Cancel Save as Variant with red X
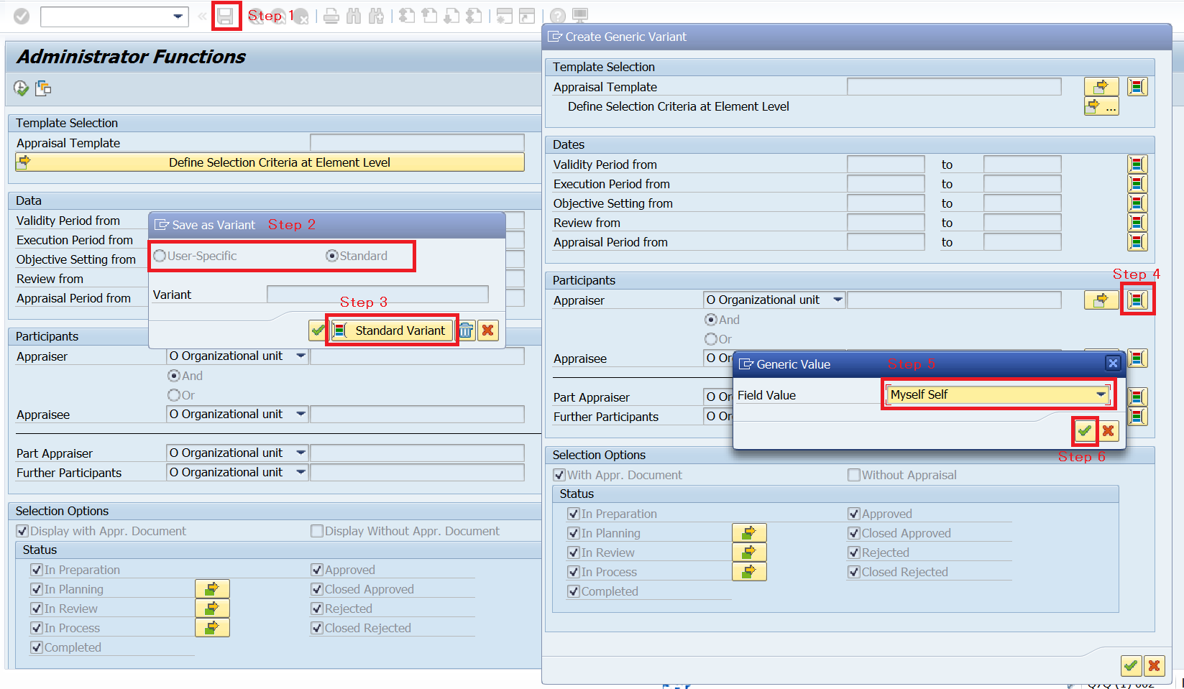Screen dimensions: 1184x689 coord(488,330)
